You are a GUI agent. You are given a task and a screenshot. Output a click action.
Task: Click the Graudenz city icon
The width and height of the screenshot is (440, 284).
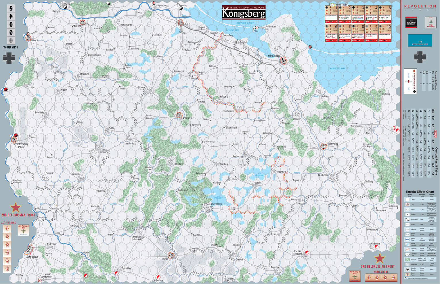[x=83, y=22]
